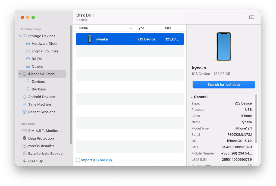Click the sidebar vertical scrollbar

click(x=71, y=85)
